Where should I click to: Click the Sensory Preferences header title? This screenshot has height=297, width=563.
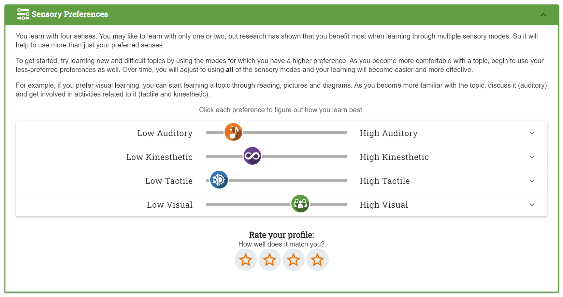click(70, 14)
